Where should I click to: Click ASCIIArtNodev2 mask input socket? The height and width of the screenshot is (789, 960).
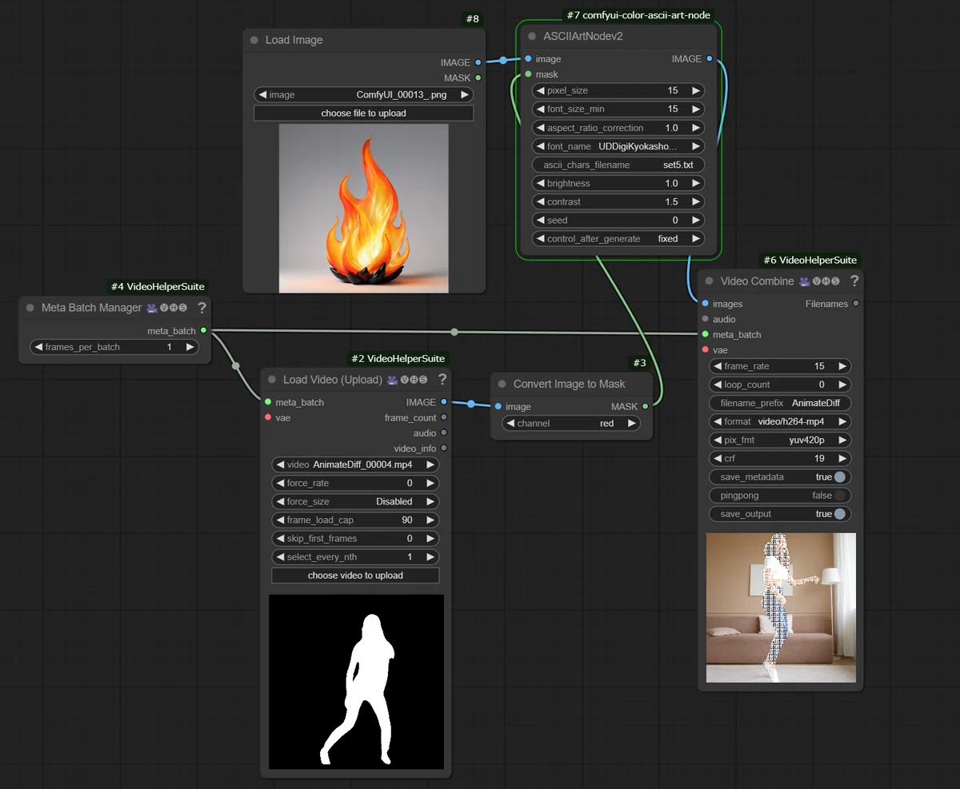528,74
